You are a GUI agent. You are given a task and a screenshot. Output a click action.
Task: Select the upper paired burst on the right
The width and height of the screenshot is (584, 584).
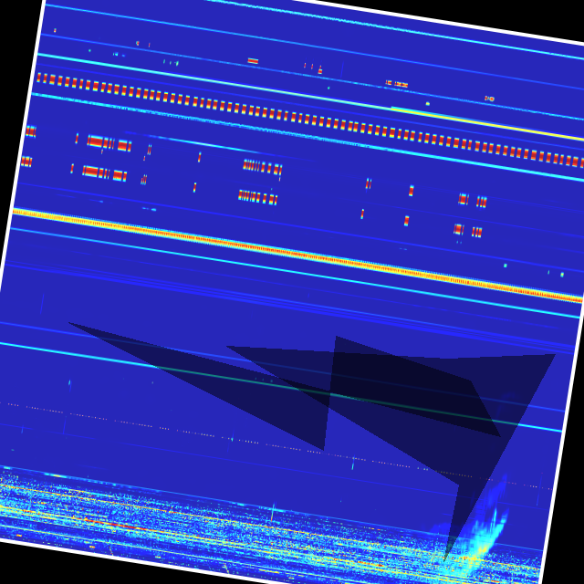tap(473, 200)
